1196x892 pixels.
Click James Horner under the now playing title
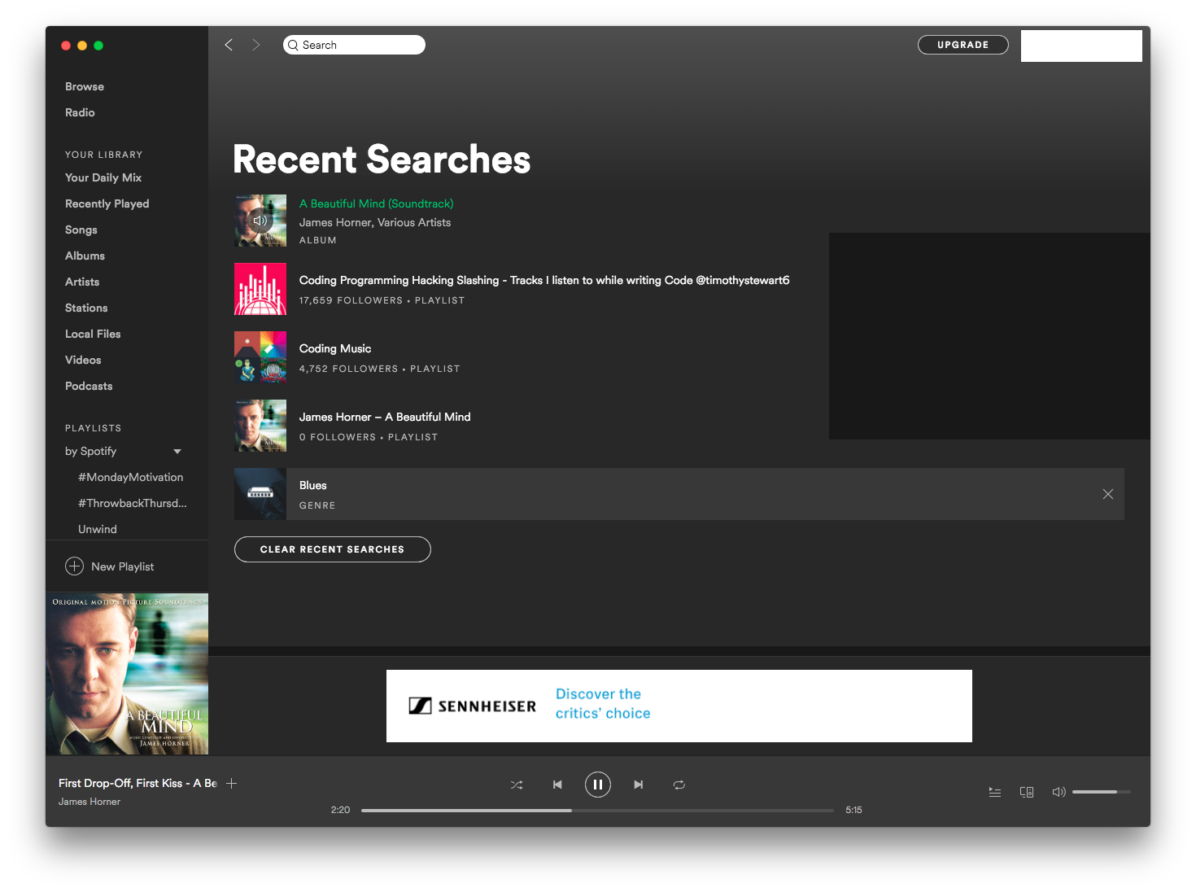(89, 802)
